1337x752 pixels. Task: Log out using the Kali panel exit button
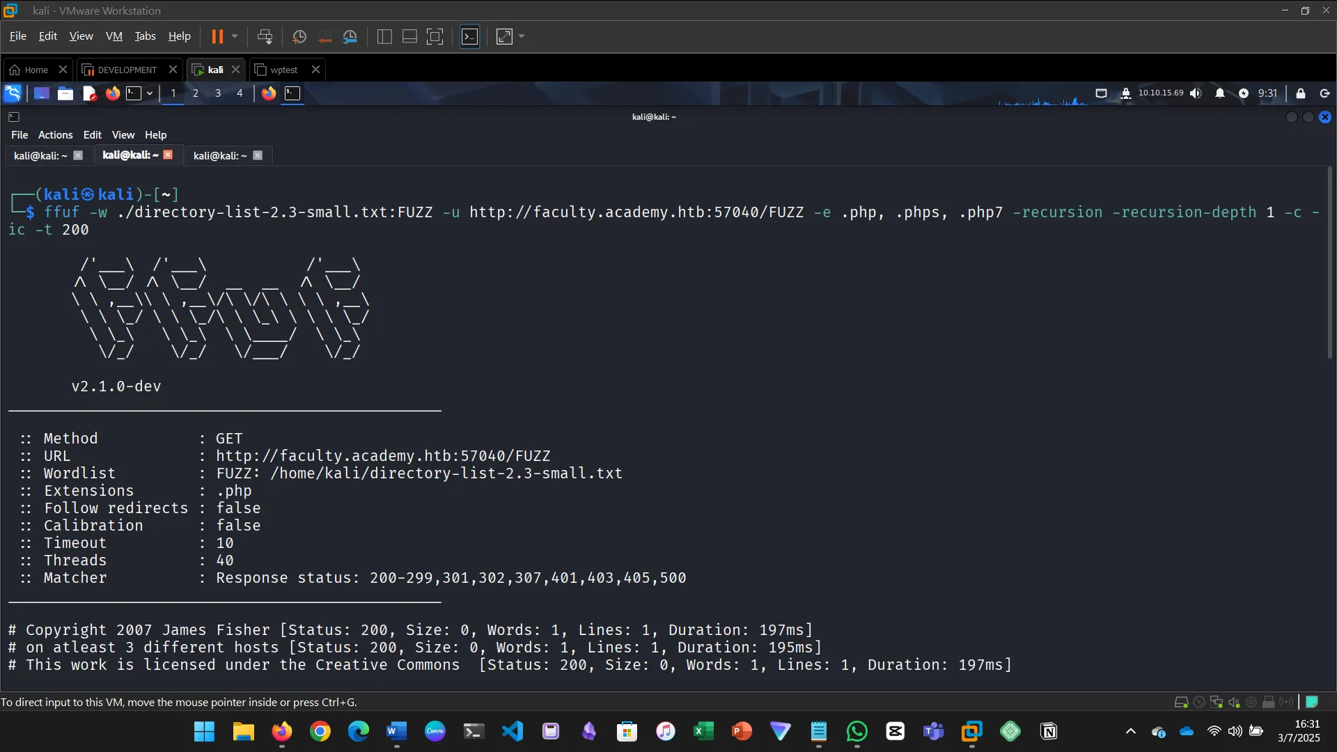click(1324, 93)
